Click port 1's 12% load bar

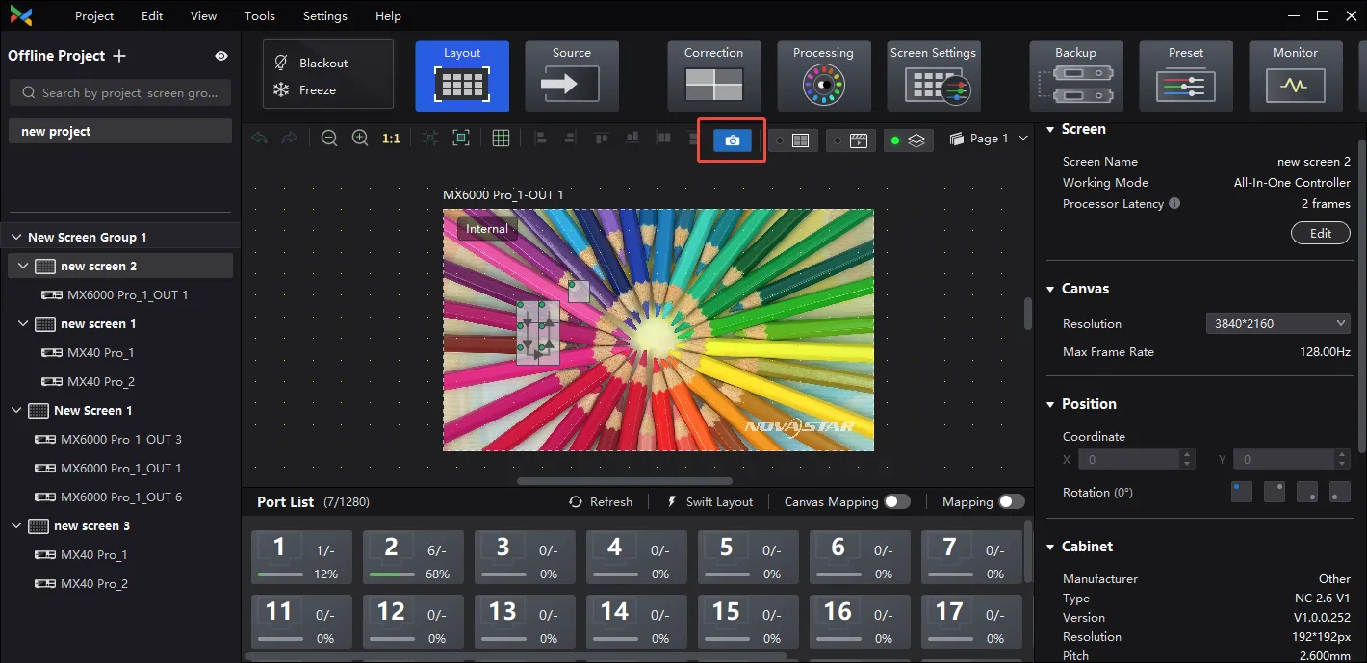(x=281, y=574)
